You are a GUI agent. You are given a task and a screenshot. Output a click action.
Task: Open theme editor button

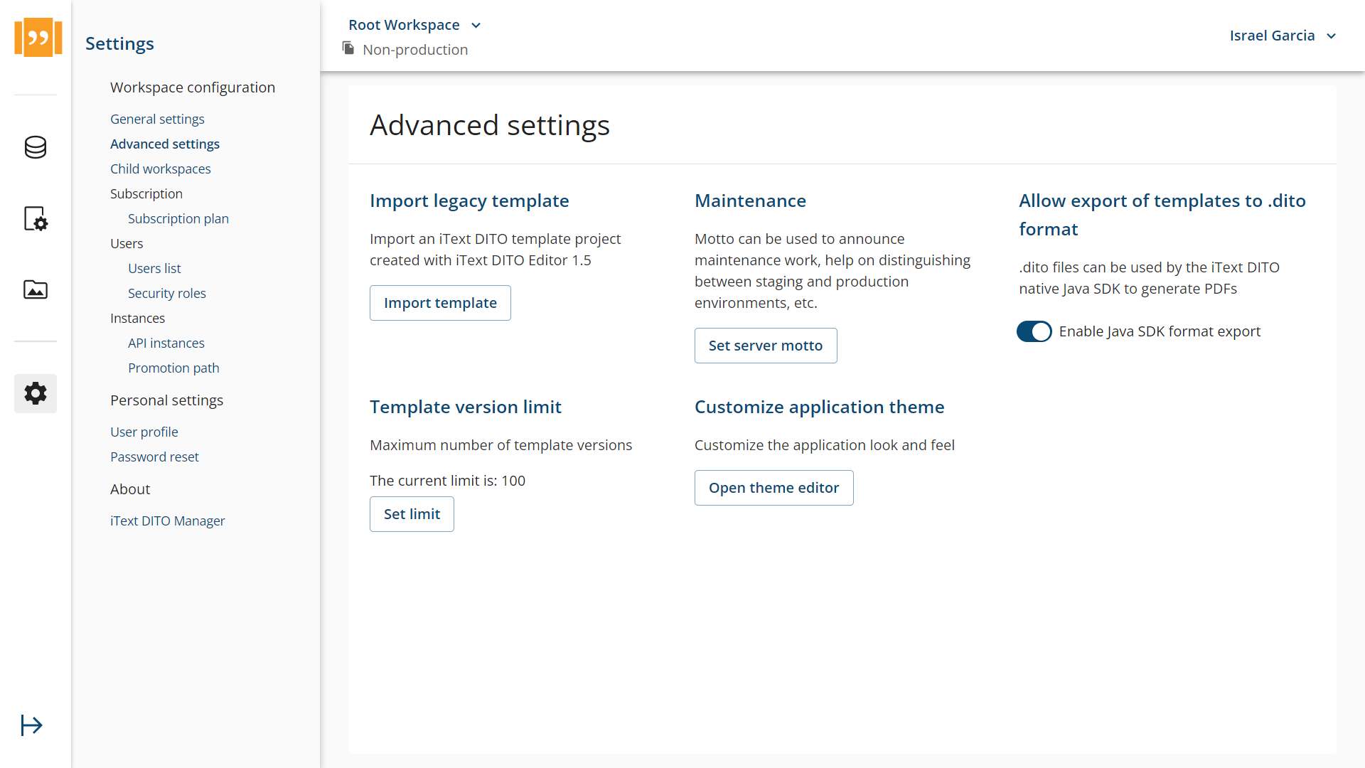773,488
